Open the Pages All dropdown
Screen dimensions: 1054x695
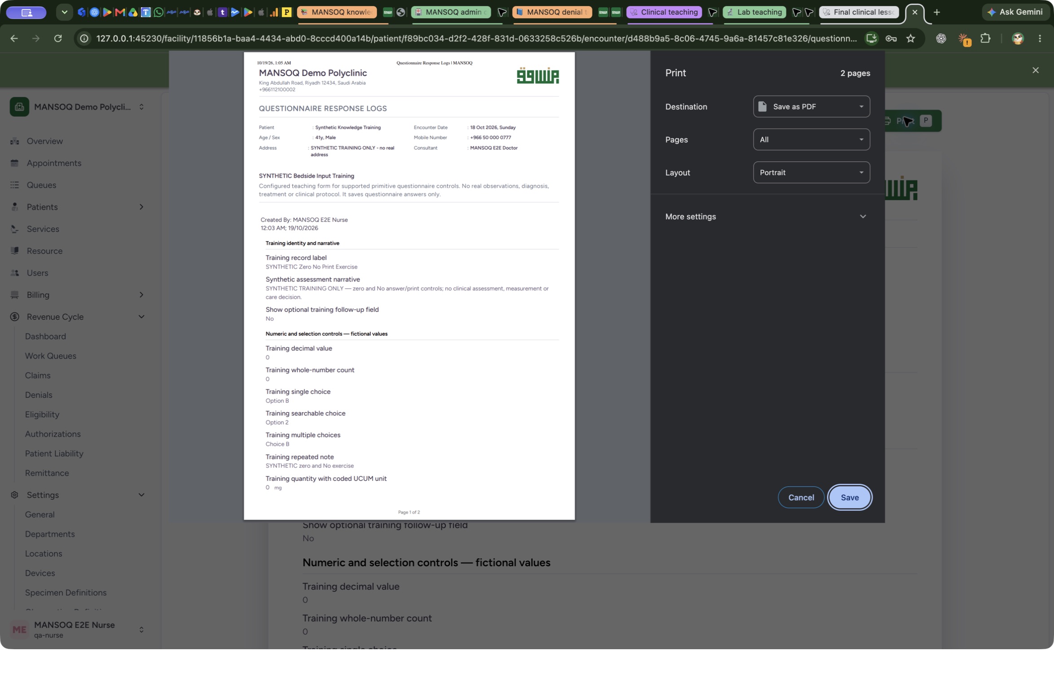pos(811,140)
